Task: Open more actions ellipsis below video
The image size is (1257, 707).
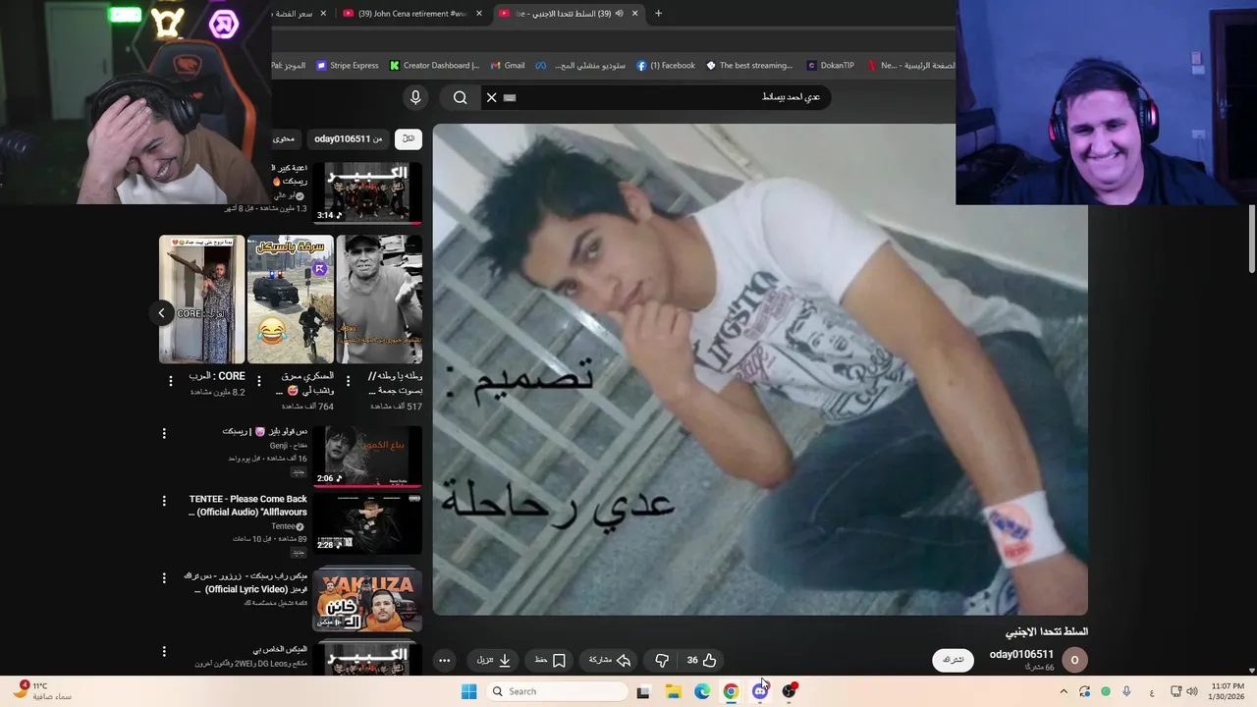Action: click(445, 660)
